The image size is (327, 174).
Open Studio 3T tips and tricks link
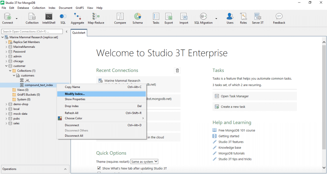[x=235, y=159]
